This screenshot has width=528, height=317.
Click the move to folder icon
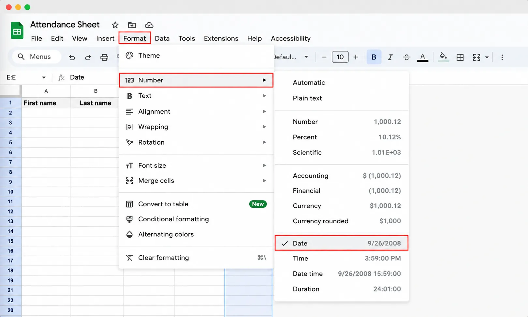click(x=132, y=25)
